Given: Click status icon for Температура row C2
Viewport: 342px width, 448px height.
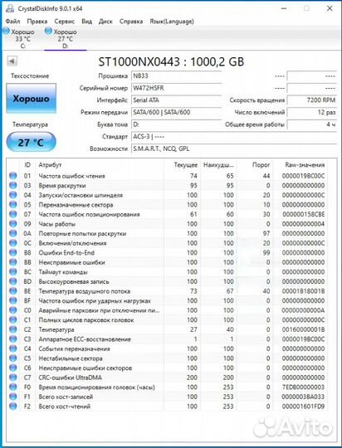Looking at the screenshot, I should (13, 329).
